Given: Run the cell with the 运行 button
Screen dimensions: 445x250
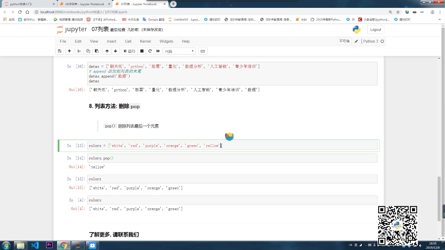Looking at the screenshot, I should [x=129, y=51].
